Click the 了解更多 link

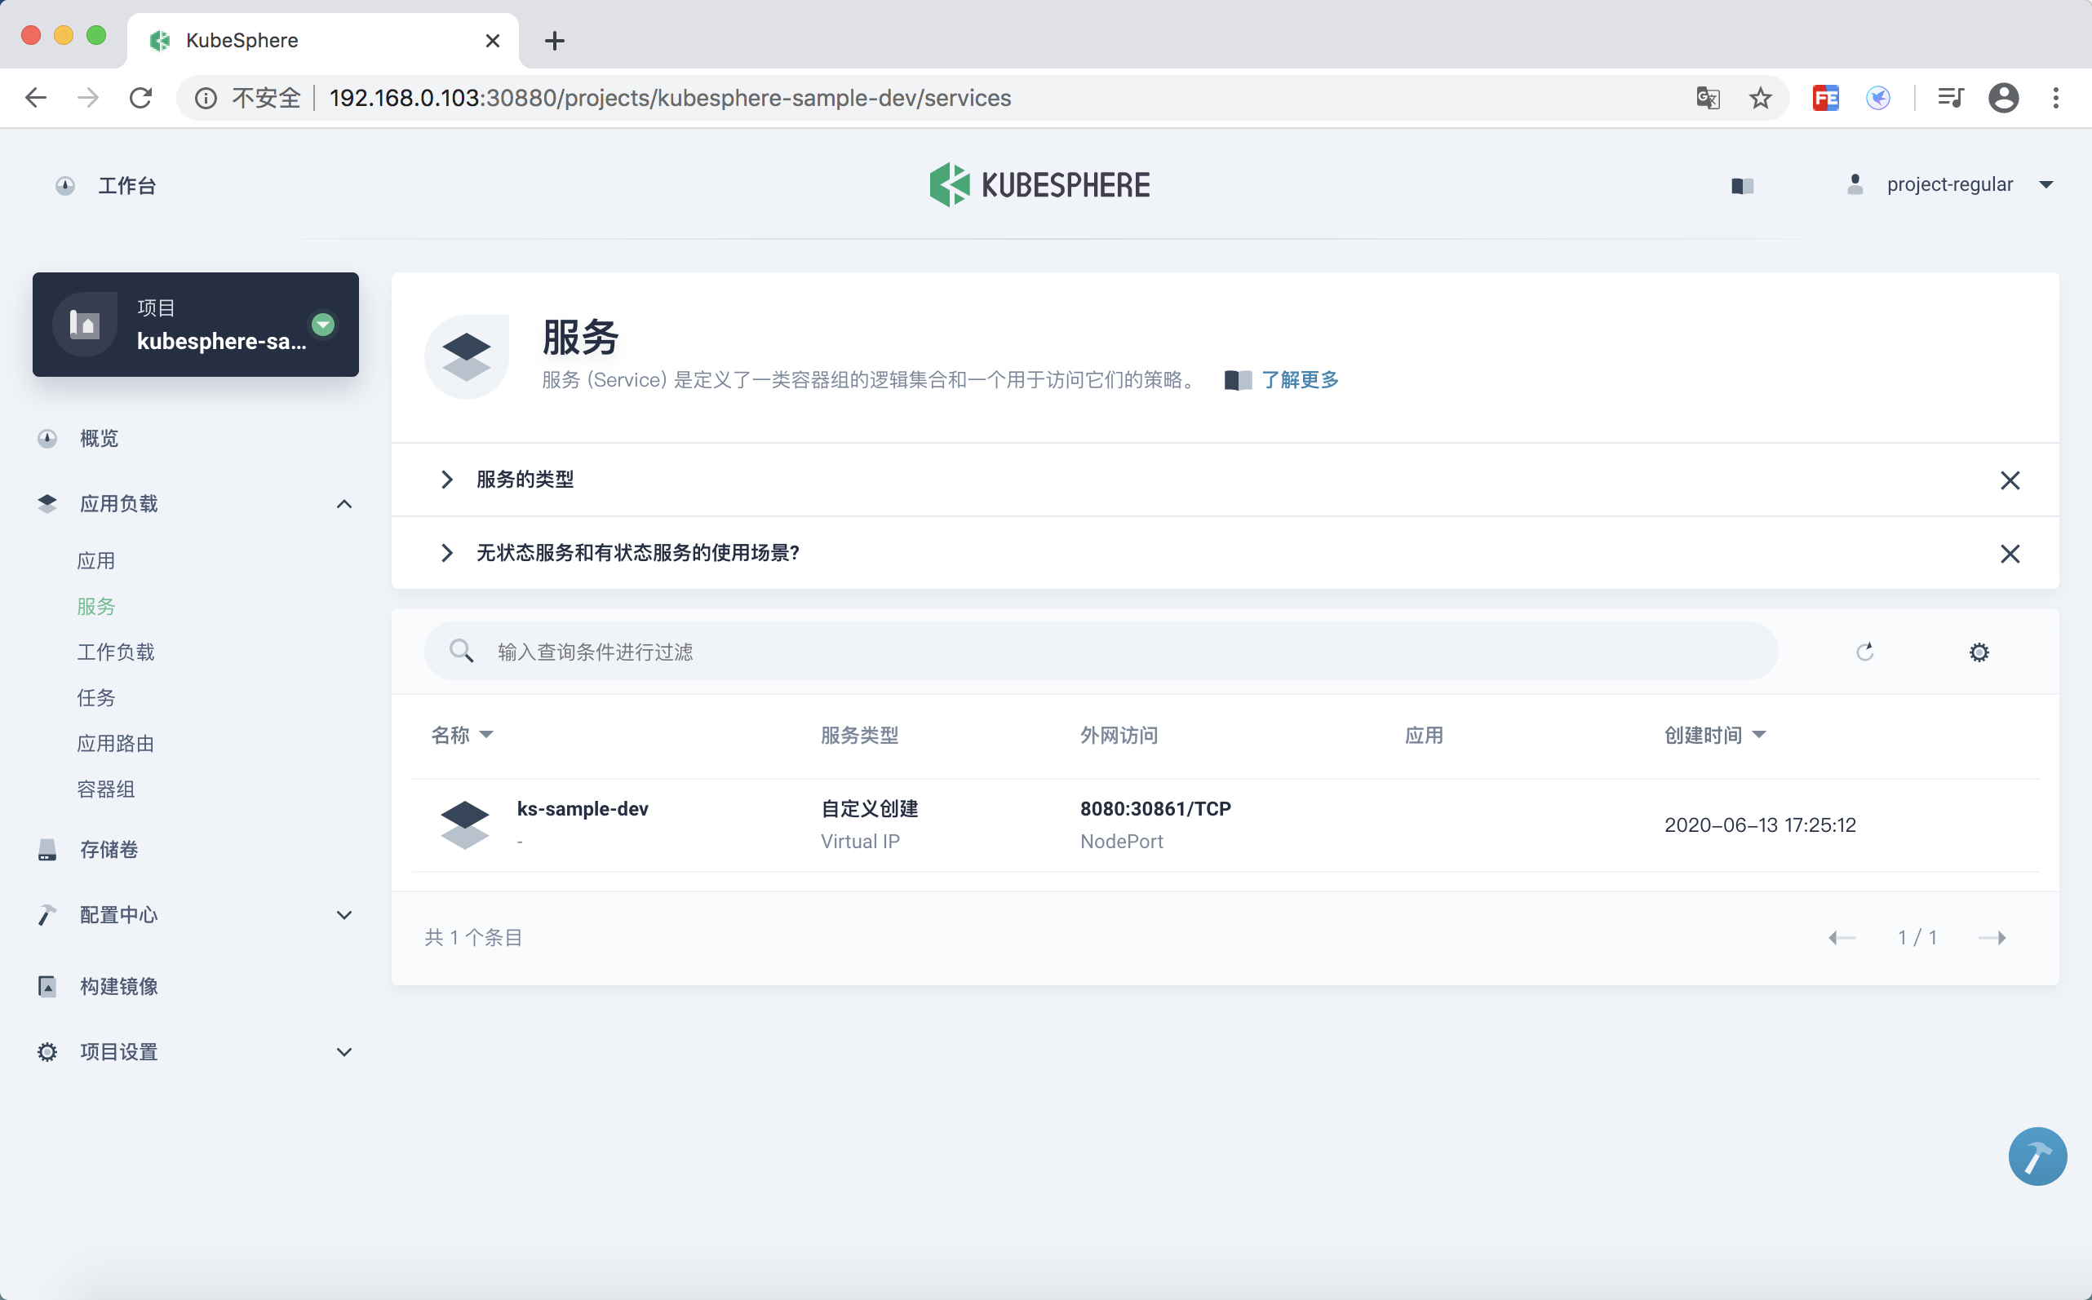point(1299,380)
